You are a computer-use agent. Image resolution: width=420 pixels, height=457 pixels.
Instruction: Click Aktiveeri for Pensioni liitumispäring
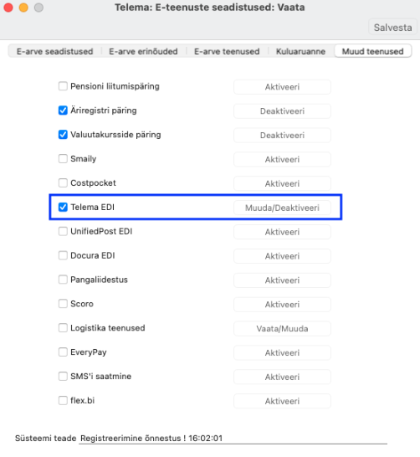[282, 87]
